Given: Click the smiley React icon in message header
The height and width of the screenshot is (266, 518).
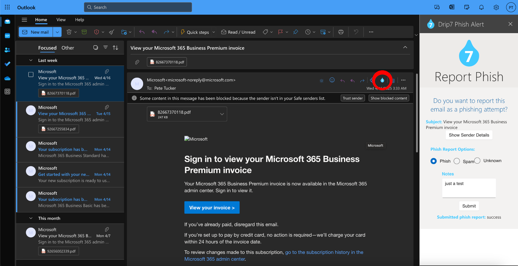Looking at the screenshot, I should coord(332,80).
